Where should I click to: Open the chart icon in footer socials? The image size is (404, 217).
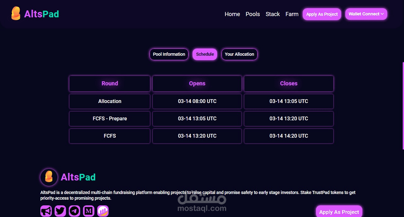click(x=103, y=211)
